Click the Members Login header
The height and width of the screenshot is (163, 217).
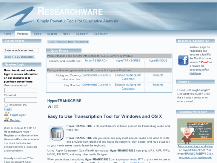[x=22, y=65]
